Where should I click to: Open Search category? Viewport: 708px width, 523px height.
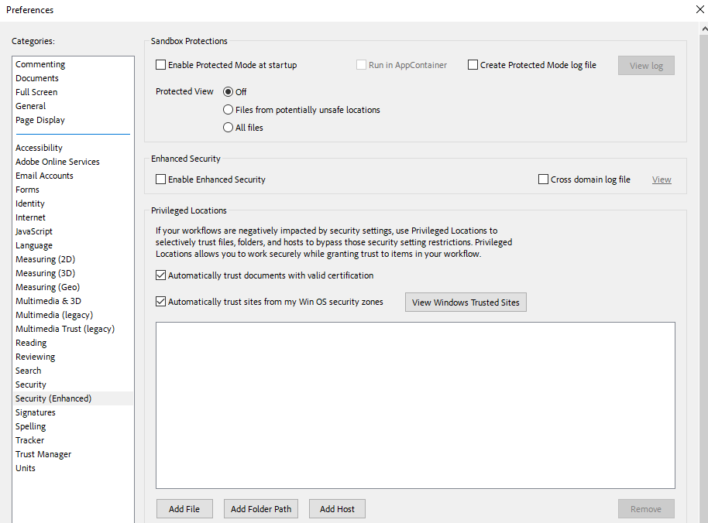73,371
